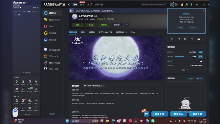This screenshot has width=220, height=124.
Task: Click the user avatar in the top bar
Action: tap(172, 4)
